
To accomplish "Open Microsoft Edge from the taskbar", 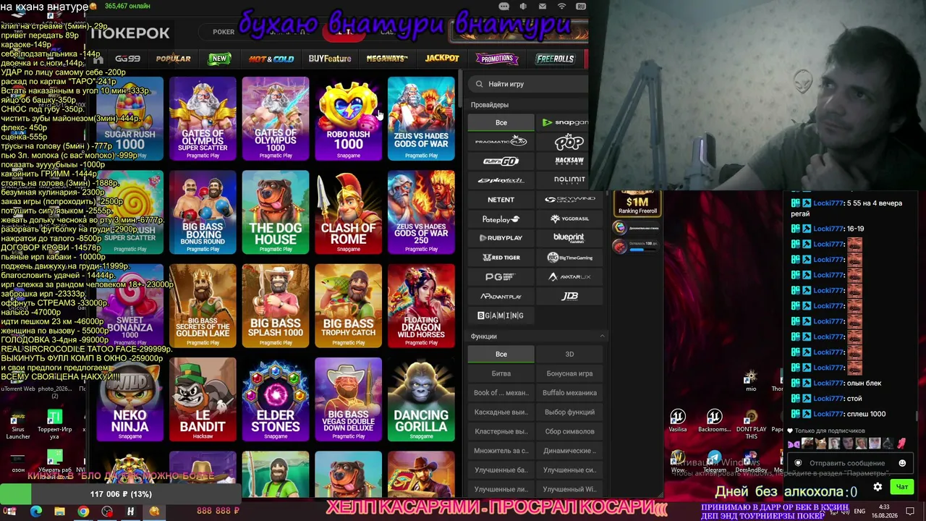I will coord(35,512).
